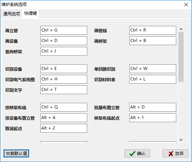Focus the 识别文字 Ctrl + T field

[x=64, y=90]
